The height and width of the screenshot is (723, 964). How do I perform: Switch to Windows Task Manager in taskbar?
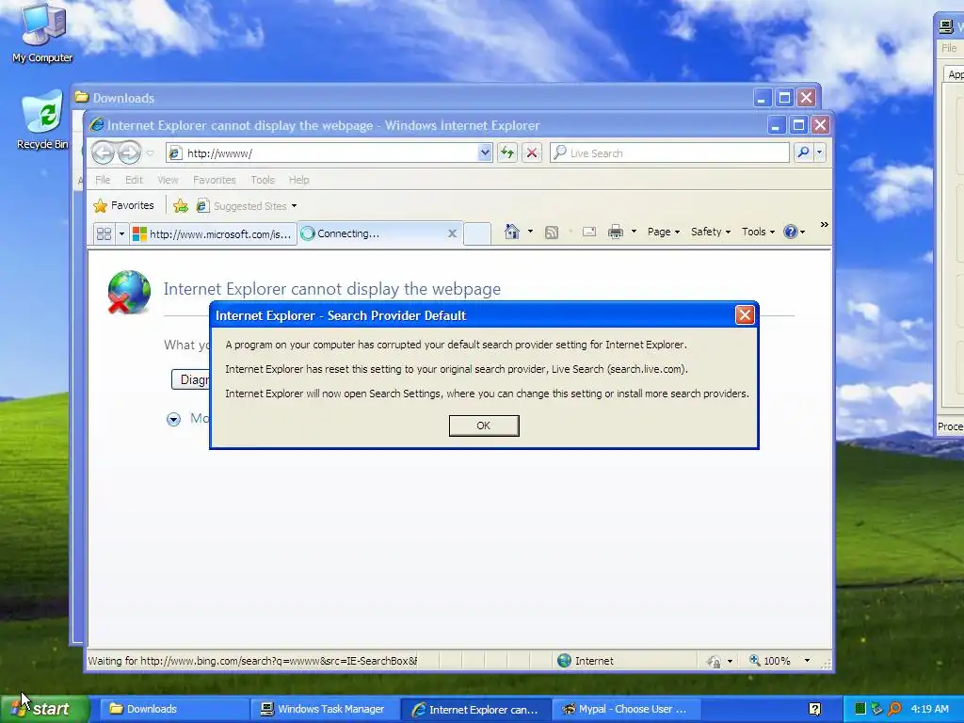click(325, 709)
